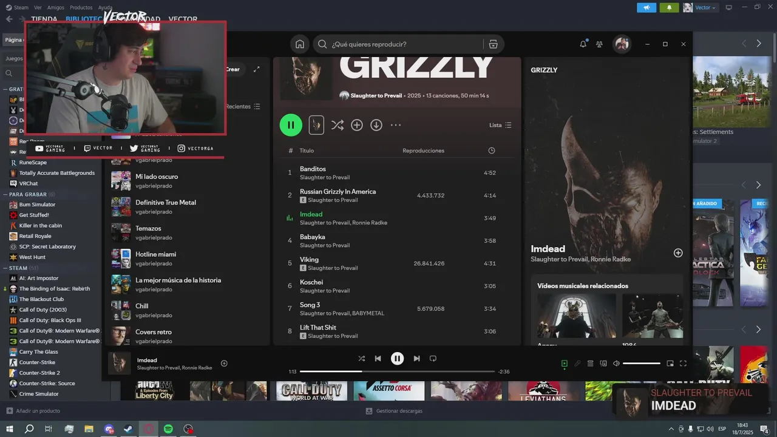Switch to TIENDA tab in Steam

pos(44,19)
